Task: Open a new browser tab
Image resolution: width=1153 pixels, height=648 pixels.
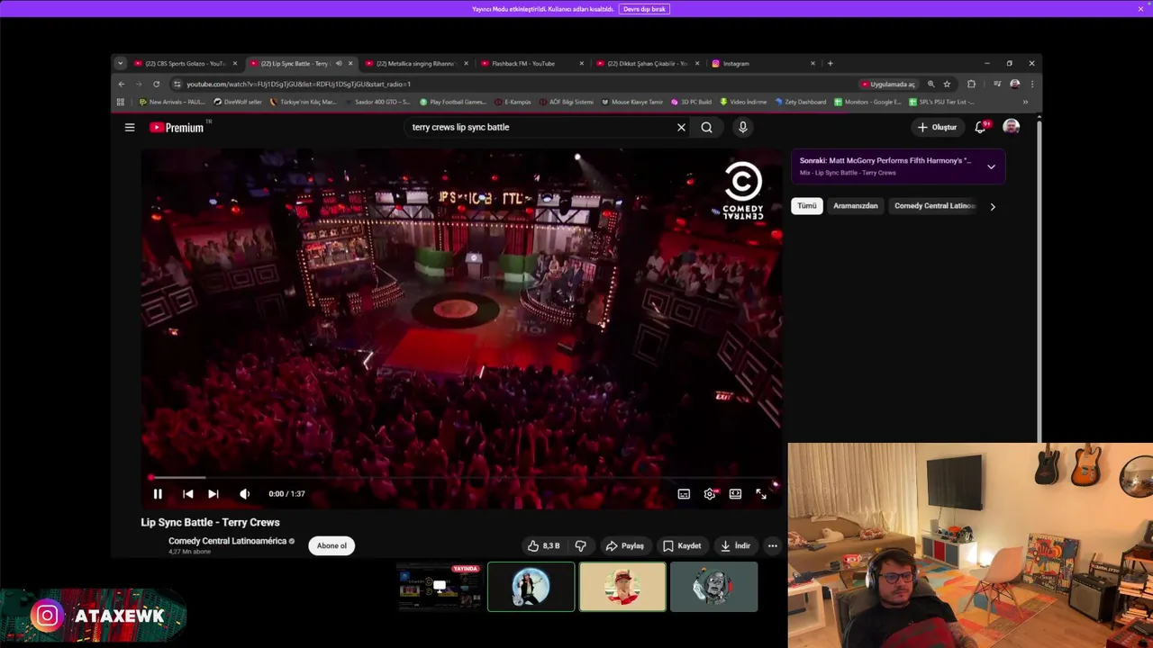Action: pos(831,64)
